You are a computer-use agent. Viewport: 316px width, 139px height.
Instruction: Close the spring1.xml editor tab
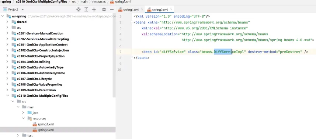coord(142,10)
